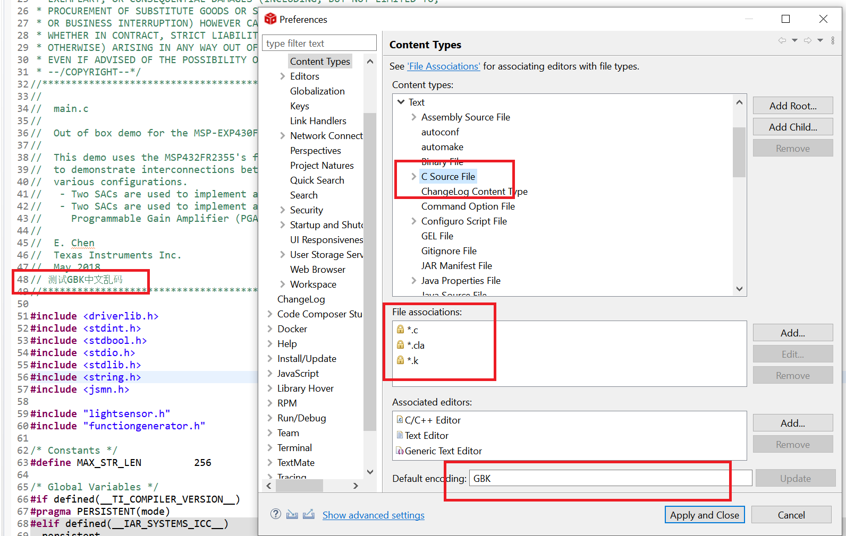Click the import preferences icon
Viewport: 846px width, 536px height.
click(292, 514)
